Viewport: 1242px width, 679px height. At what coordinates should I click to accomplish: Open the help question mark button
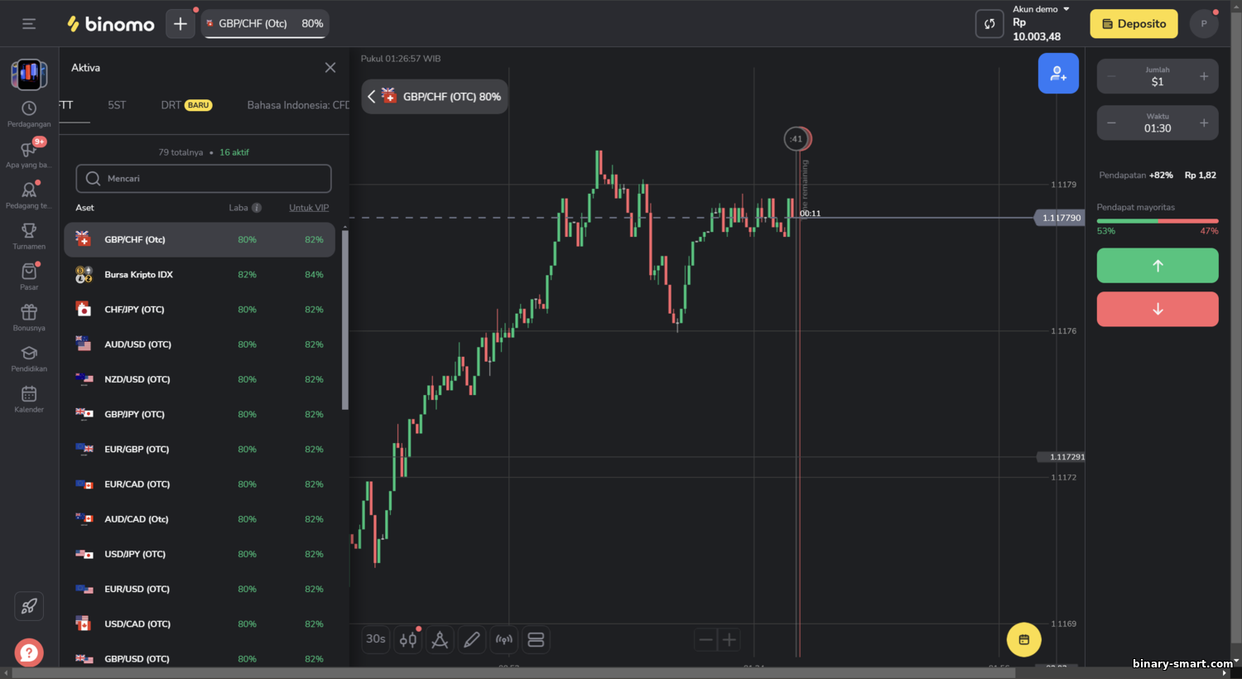pos(29,653)
